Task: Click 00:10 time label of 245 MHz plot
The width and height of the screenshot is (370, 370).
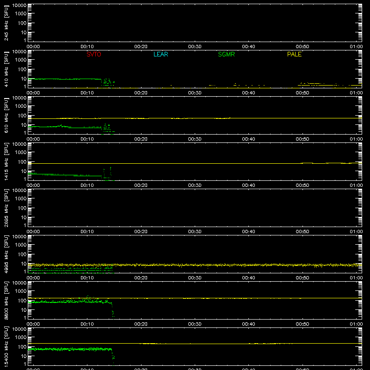Action: pos(87,47)
